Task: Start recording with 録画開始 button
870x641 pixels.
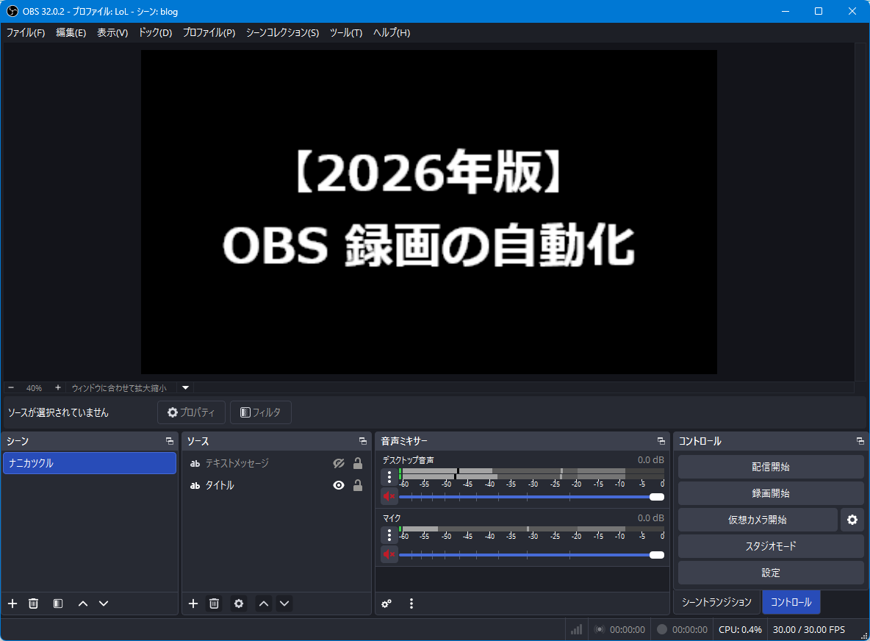Action: [x=770, y=493]
